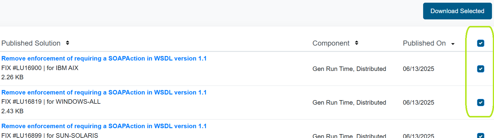Image resolution: width=494 pixels, height=138 pixels.
Task: Click the Component column sort arrows icon
Action: click(357, 43)
